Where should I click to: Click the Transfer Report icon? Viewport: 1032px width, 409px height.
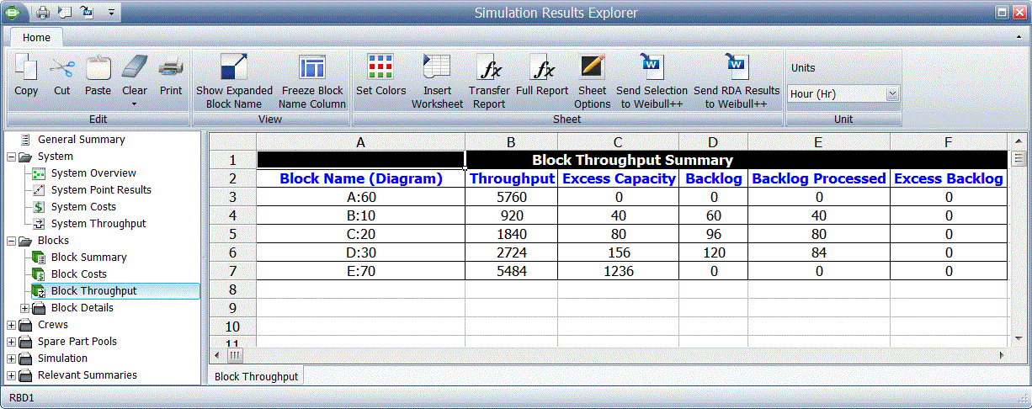point(489,69)
